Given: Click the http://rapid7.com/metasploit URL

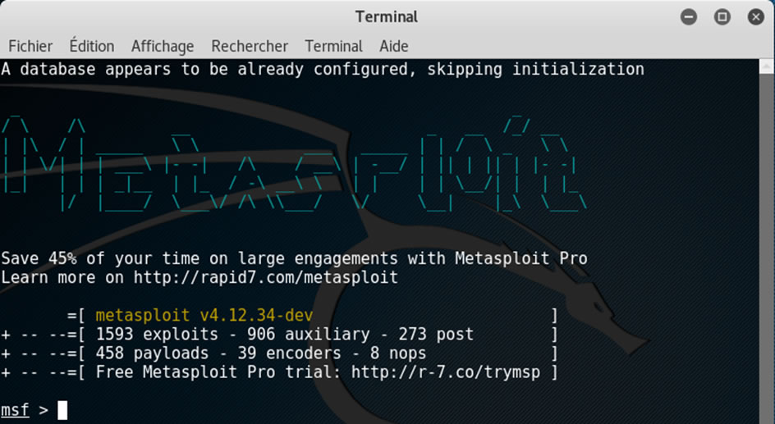Looking at the screenshot, I should (266, 277).
